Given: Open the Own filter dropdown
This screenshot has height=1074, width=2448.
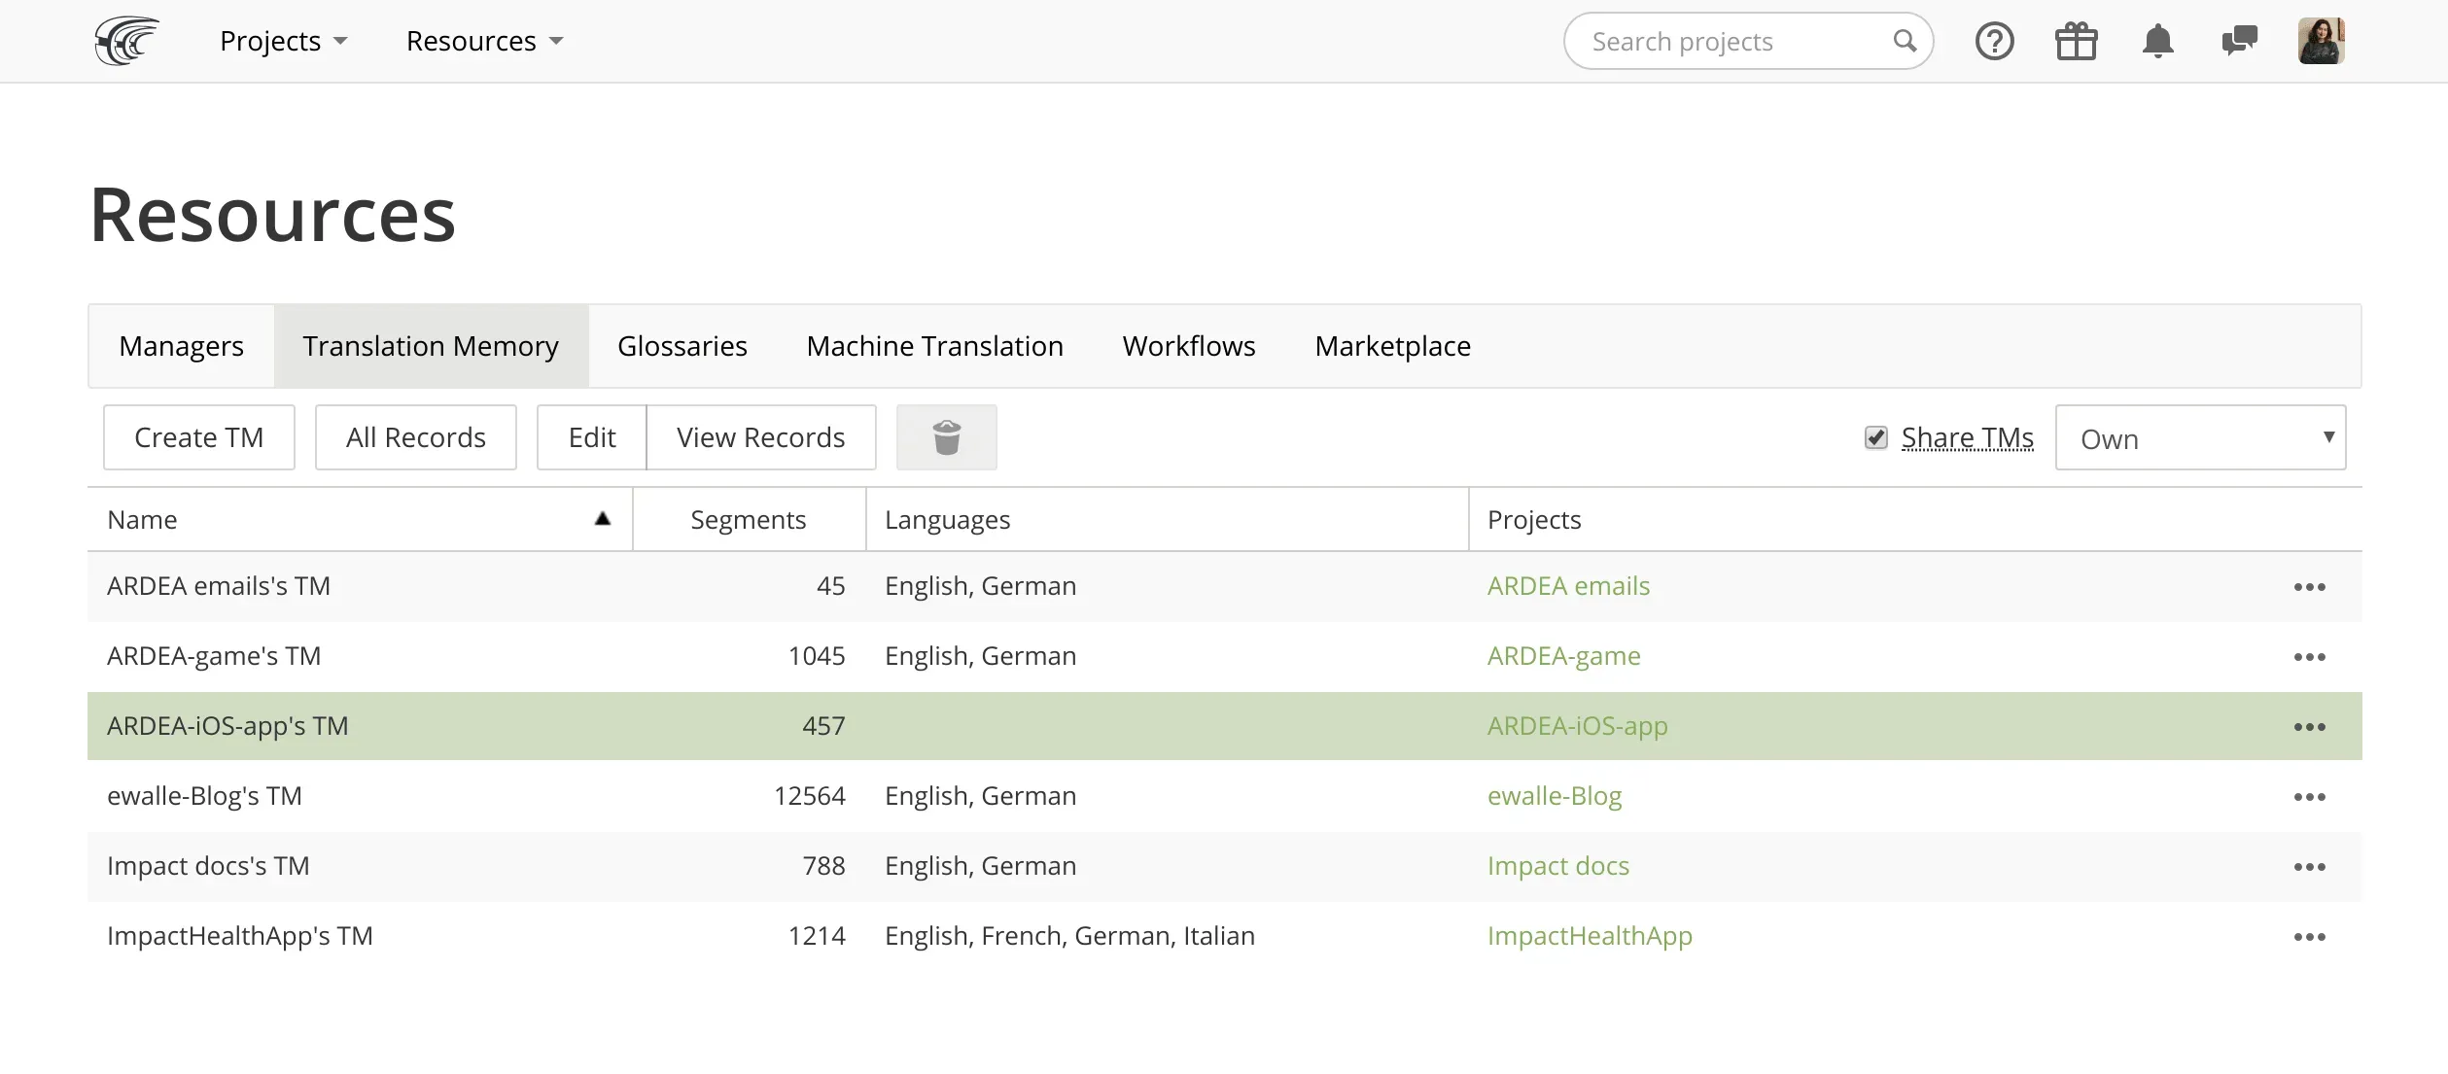Looking at the screenshot, I should tap(2200, 437).
